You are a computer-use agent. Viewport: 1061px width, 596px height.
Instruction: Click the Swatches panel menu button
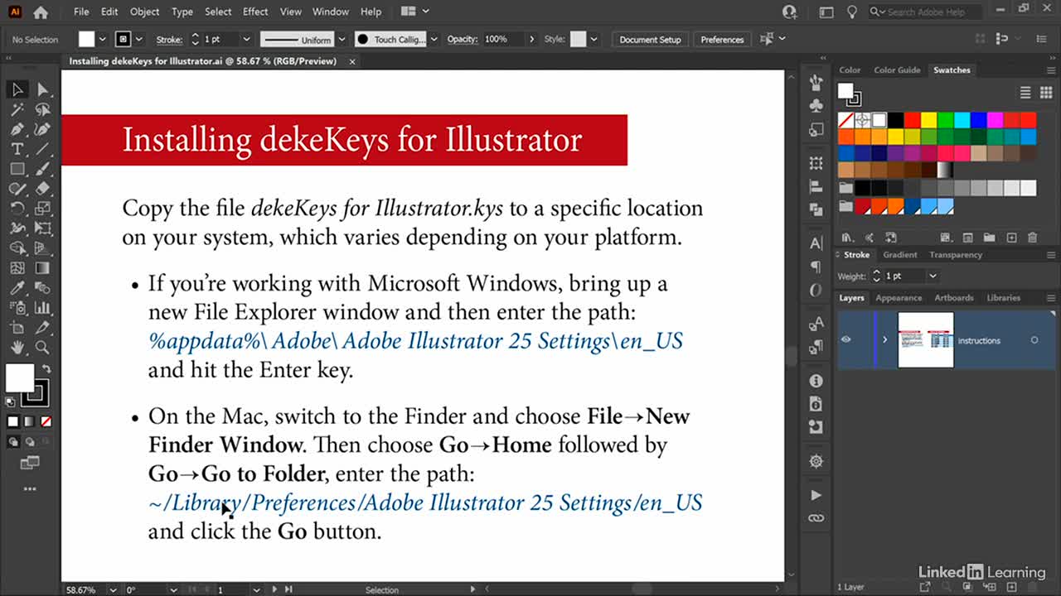click(x=1050, y=70)
